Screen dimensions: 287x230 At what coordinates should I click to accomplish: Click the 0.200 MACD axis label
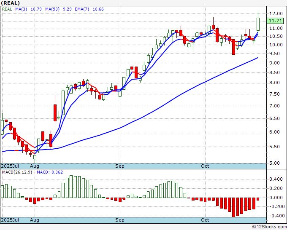pyautogui.click(x=277, y=188)
